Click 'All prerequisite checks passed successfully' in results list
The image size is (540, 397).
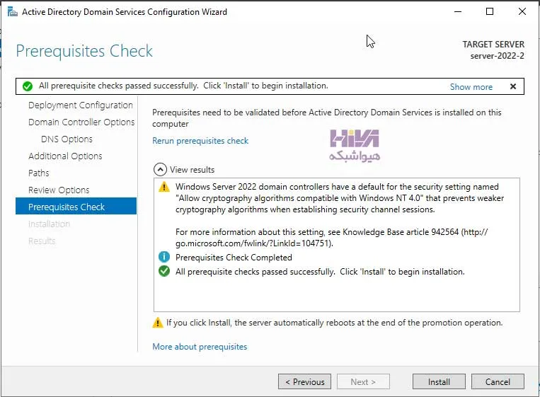(x=320, y=272)
